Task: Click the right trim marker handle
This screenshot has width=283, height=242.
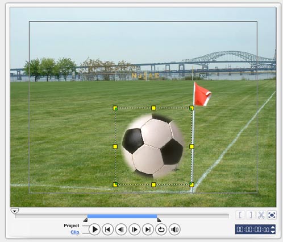Action: click(159, 220)
